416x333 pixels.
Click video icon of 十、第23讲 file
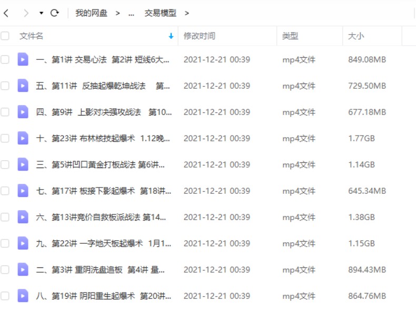(23, 138)
